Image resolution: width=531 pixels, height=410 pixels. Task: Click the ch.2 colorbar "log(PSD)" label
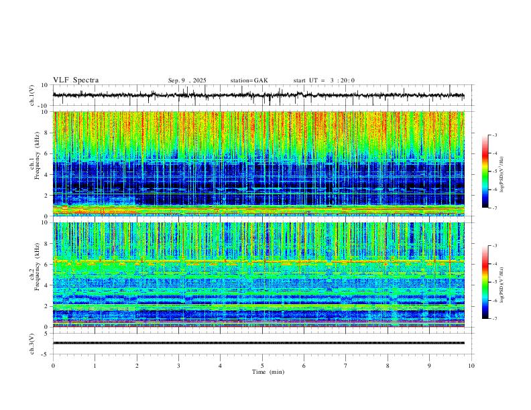click(501, 285)
